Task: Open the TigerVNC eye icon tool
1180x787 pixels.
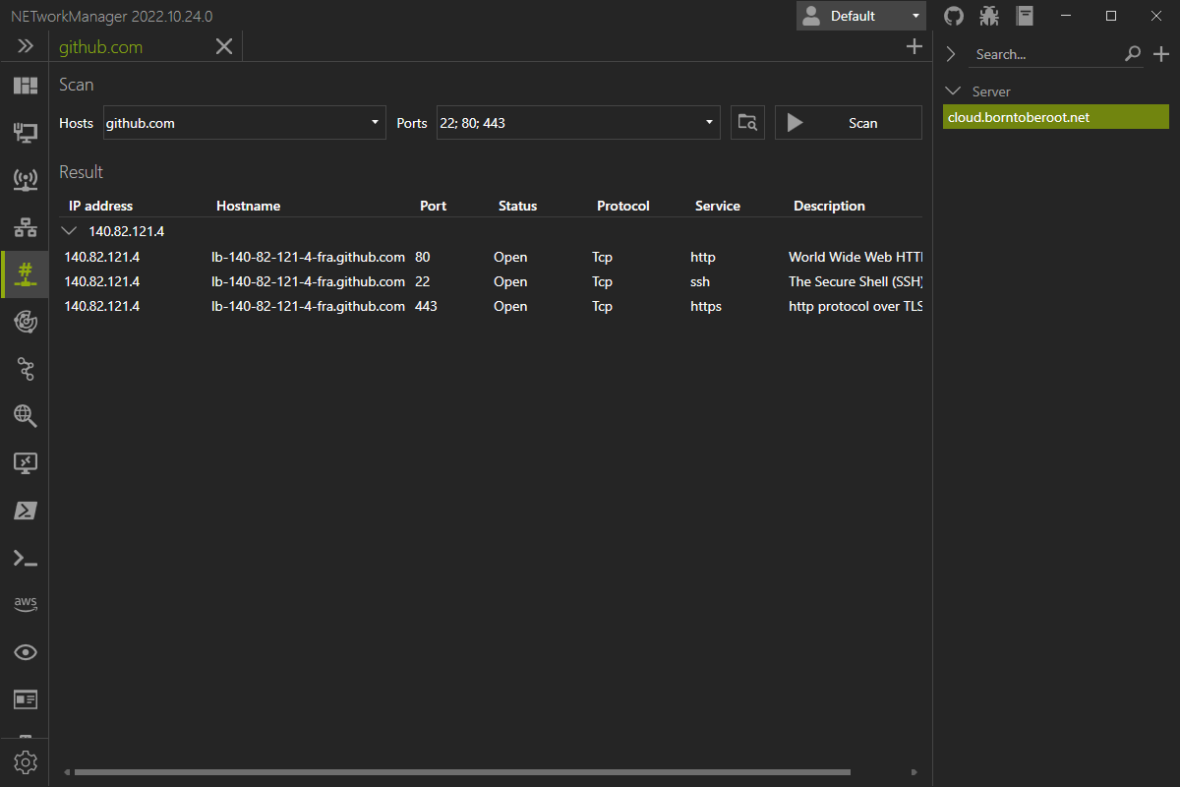Action: click(x=25, y=652)
